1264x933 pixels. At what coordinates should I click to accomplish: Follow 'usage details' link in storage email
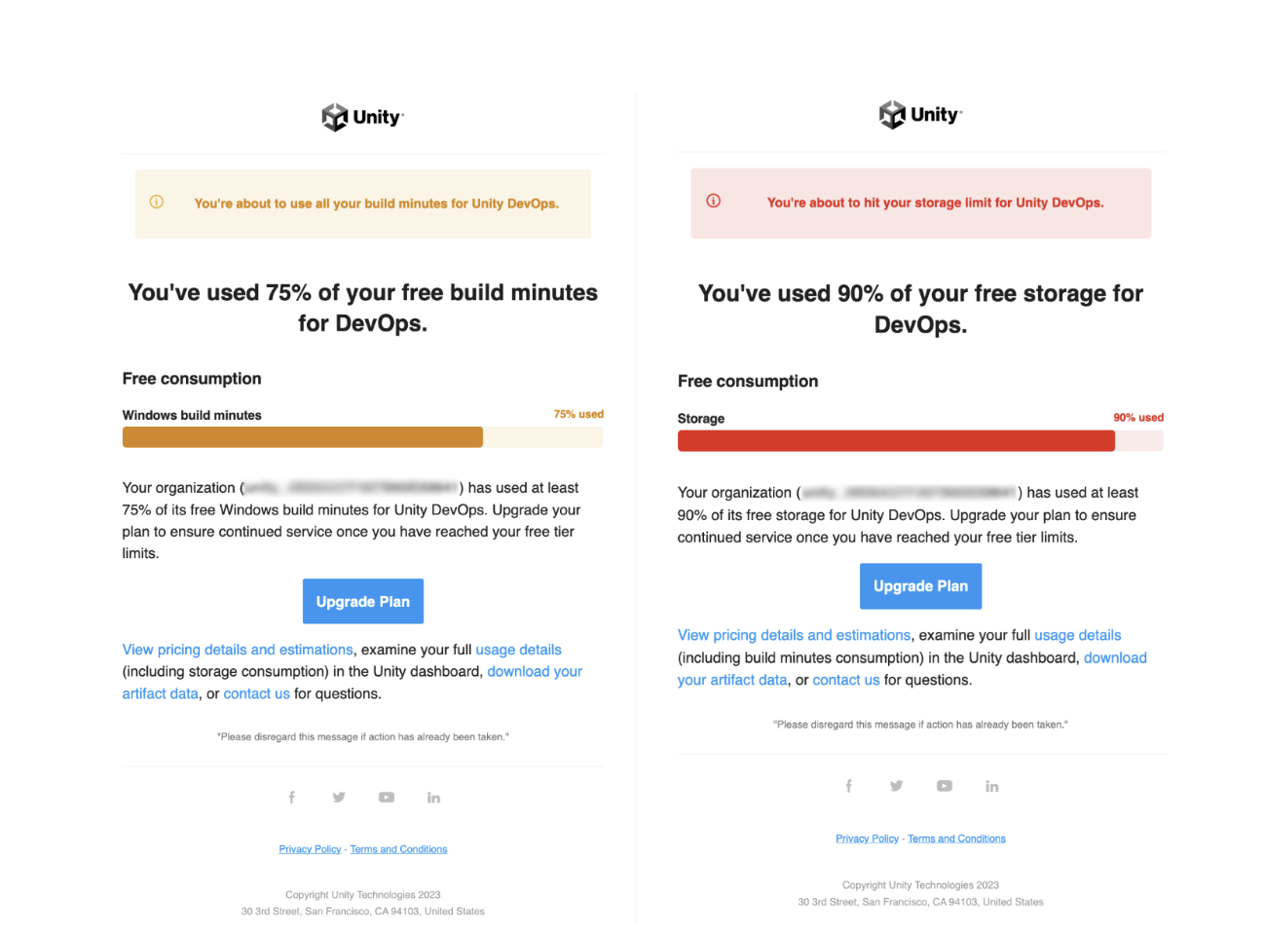tap(1077, 635)
